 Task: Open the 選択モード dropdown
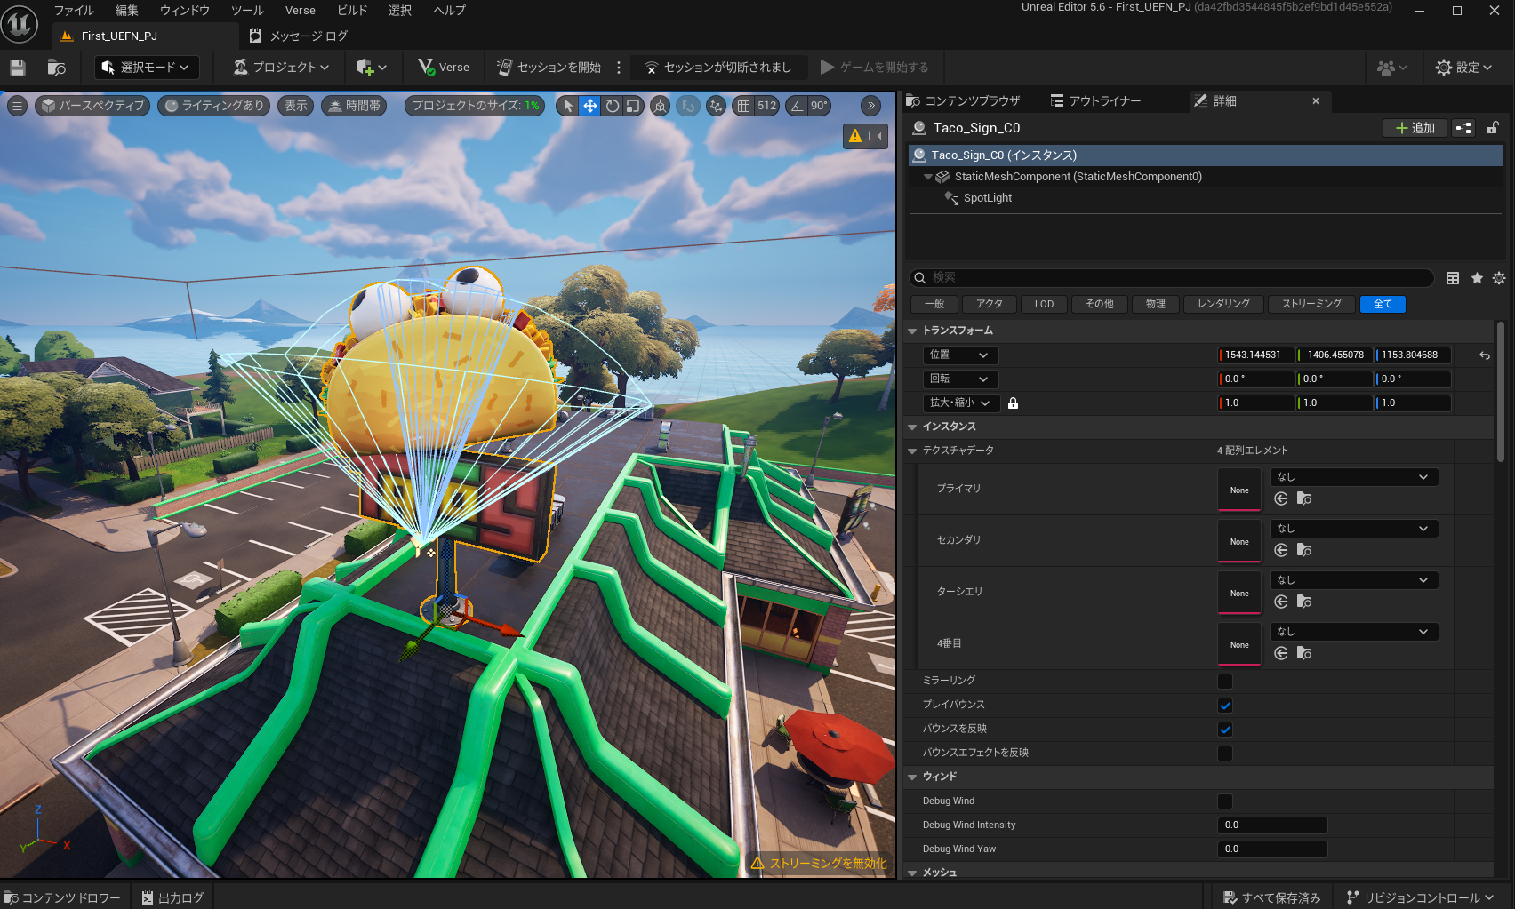[x=147, y=68]
